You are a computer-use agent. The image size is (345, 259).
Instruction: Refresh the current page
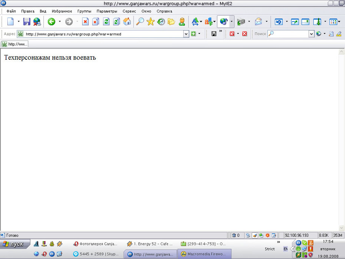click(x=106, y=22)
